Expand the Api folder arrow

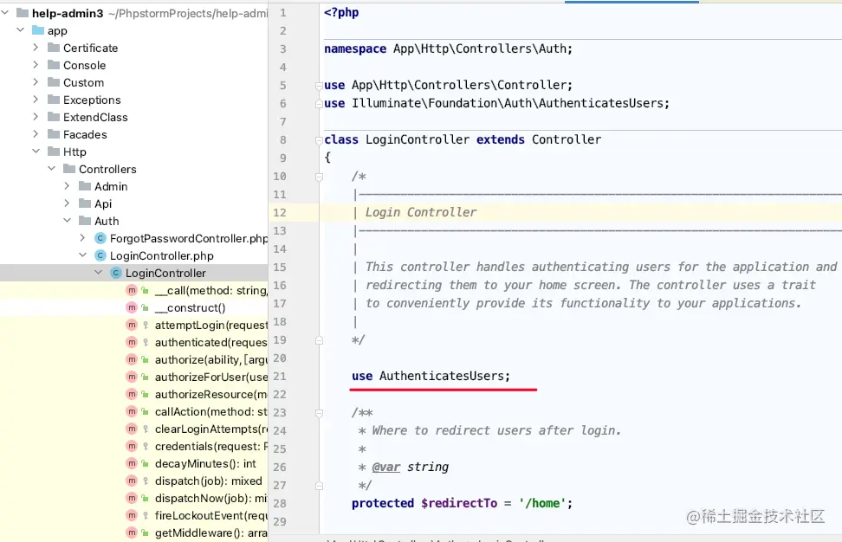[67, 203]
